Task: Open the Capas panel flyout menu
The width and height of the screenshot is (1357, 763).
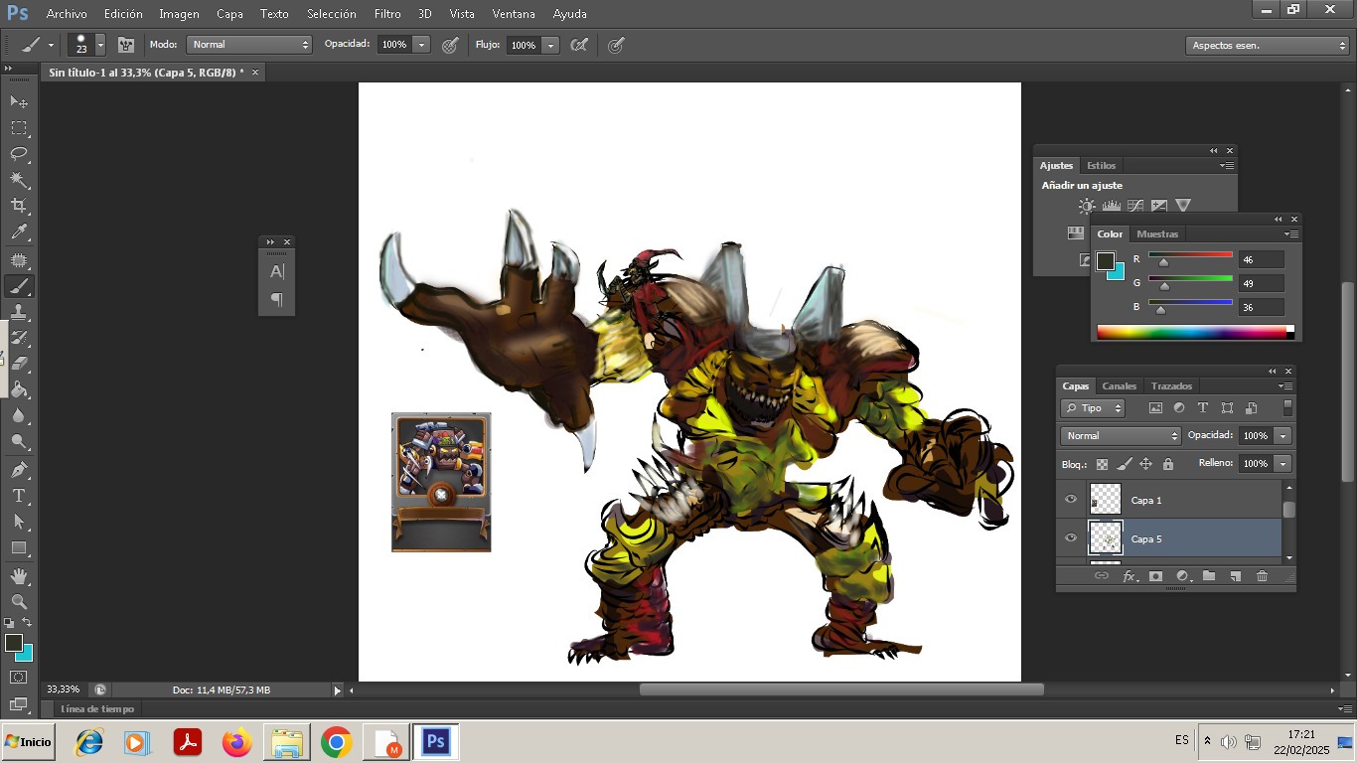Action: tap(1285, 386)
